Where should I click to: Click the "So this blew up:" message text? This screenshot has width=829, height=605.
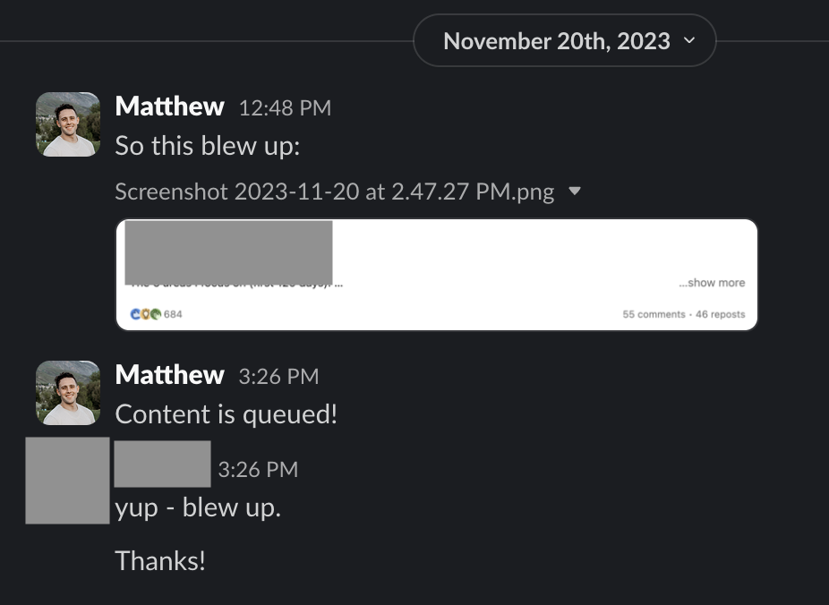coord(207,147)
